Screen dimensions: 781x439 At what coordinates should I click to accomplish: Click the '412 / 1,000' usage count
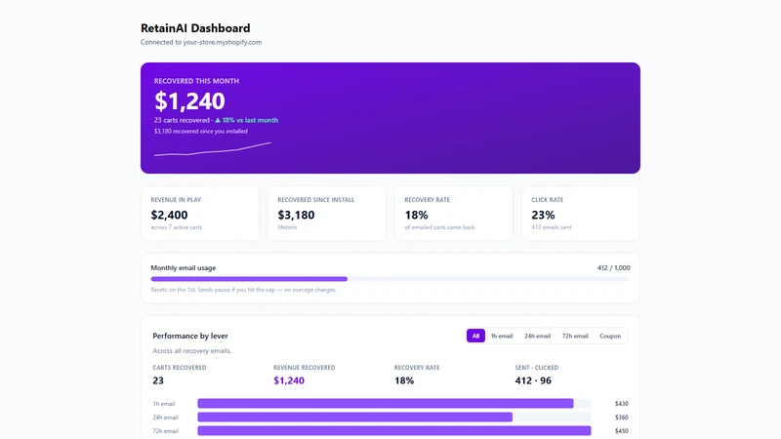tap(614, 267)
